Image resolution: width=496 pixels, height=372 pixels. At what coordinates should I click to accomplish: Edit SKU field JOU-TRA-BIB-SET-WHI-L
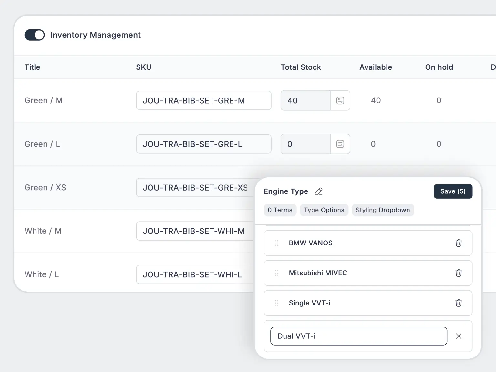point(196,274)
